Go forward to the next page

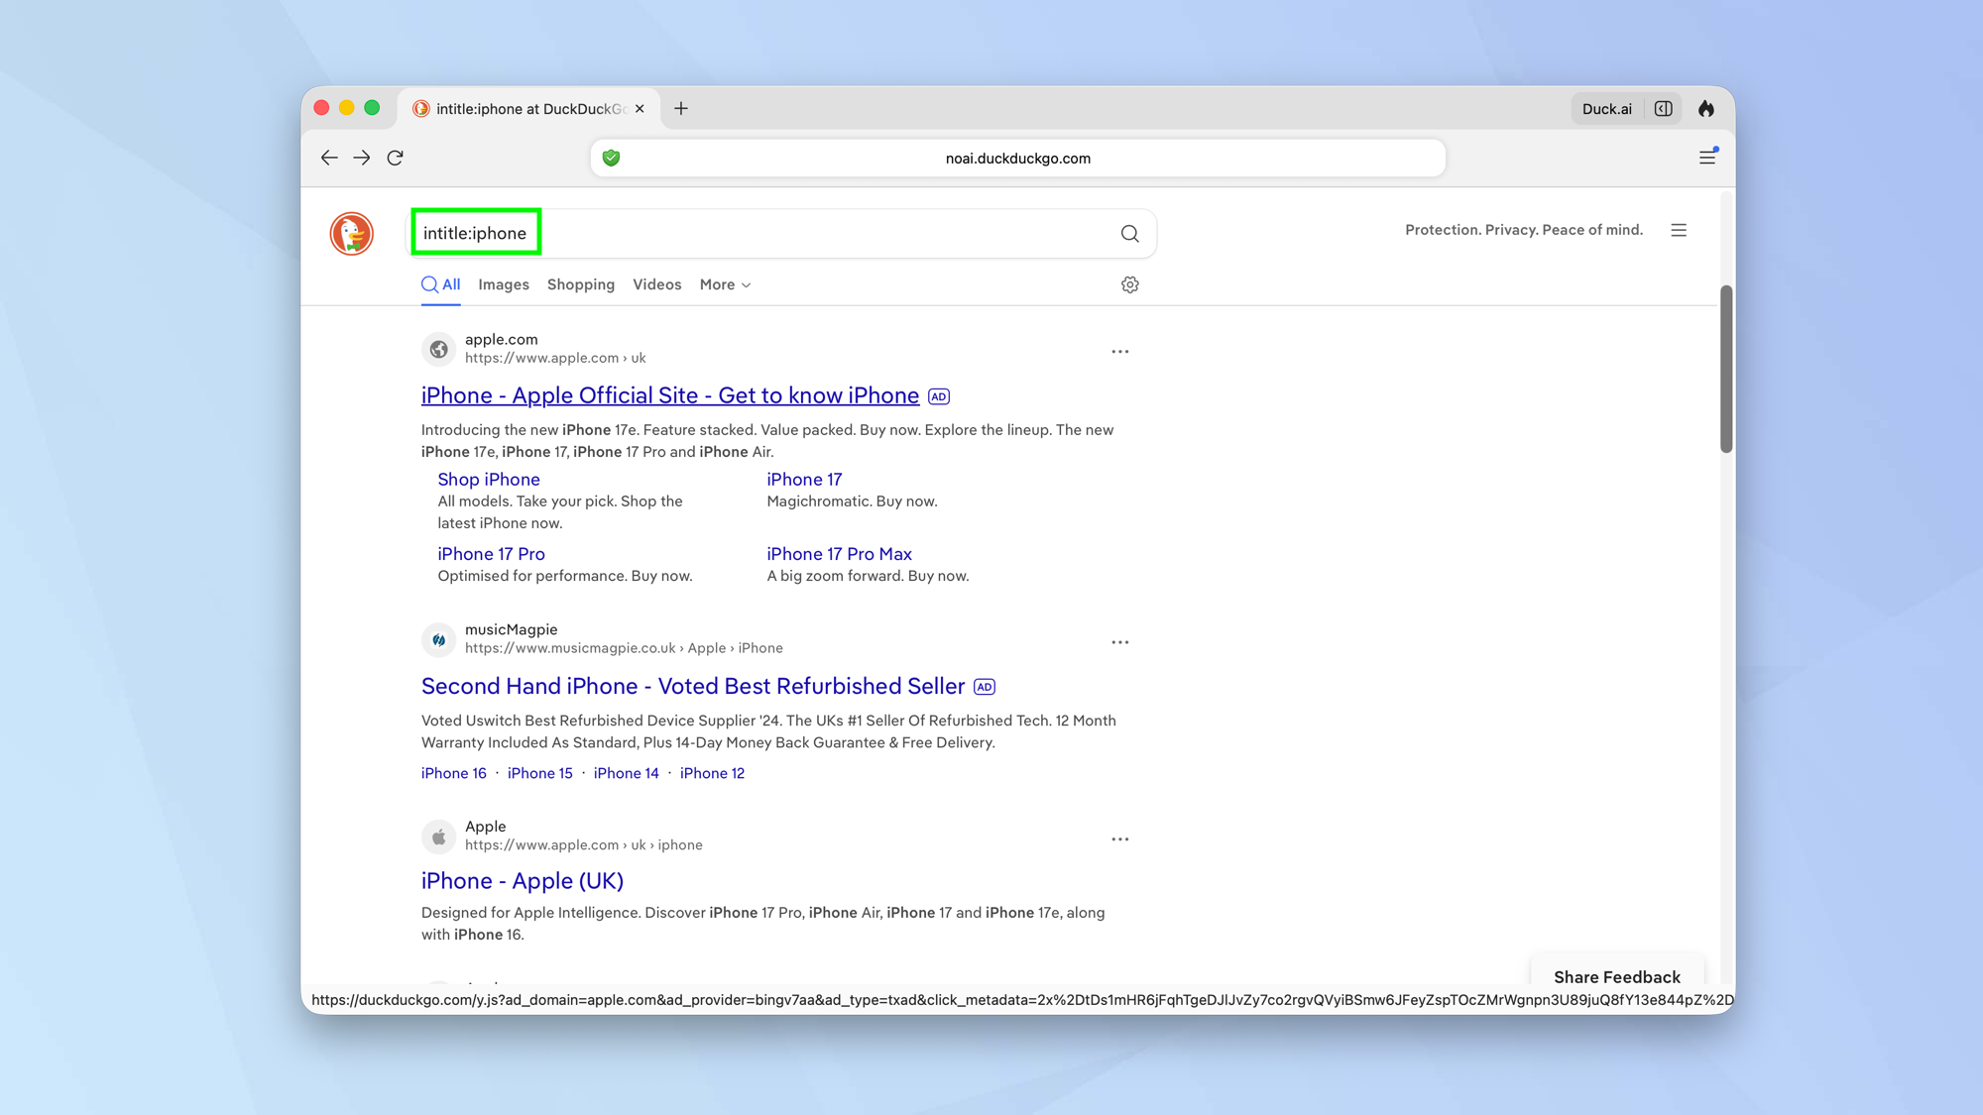pos(362,158)
